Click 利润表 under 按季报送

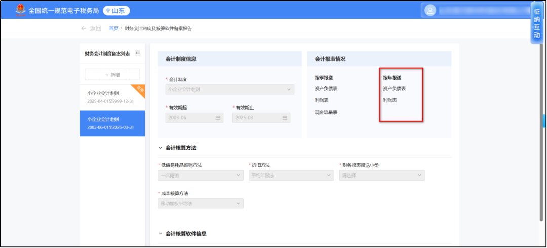pos(322,100)
